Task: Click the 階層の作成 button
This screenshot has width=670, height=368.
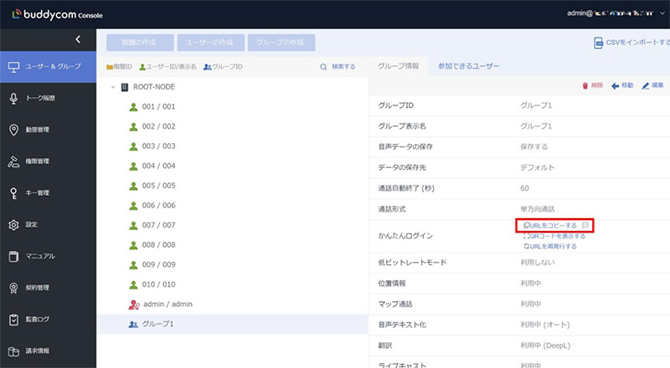Action: [x=140, y=43]
